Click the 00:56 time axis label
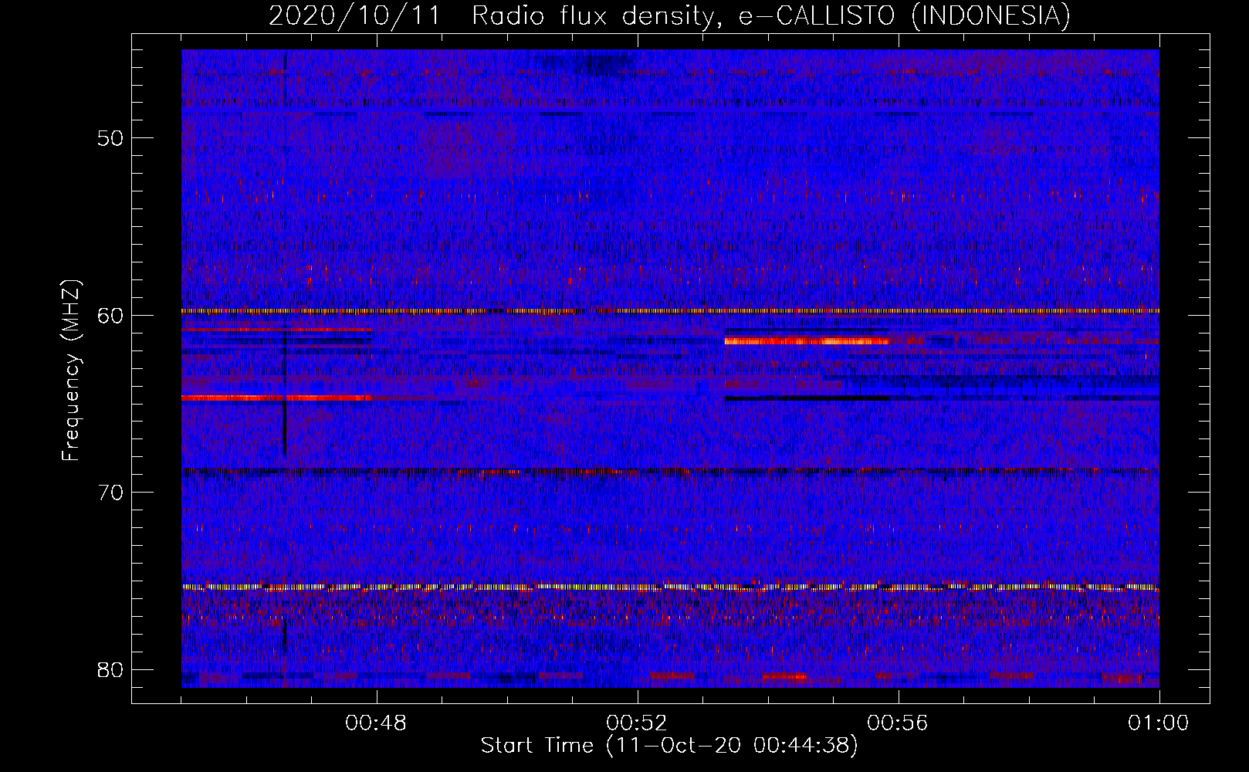 (898, 723)
